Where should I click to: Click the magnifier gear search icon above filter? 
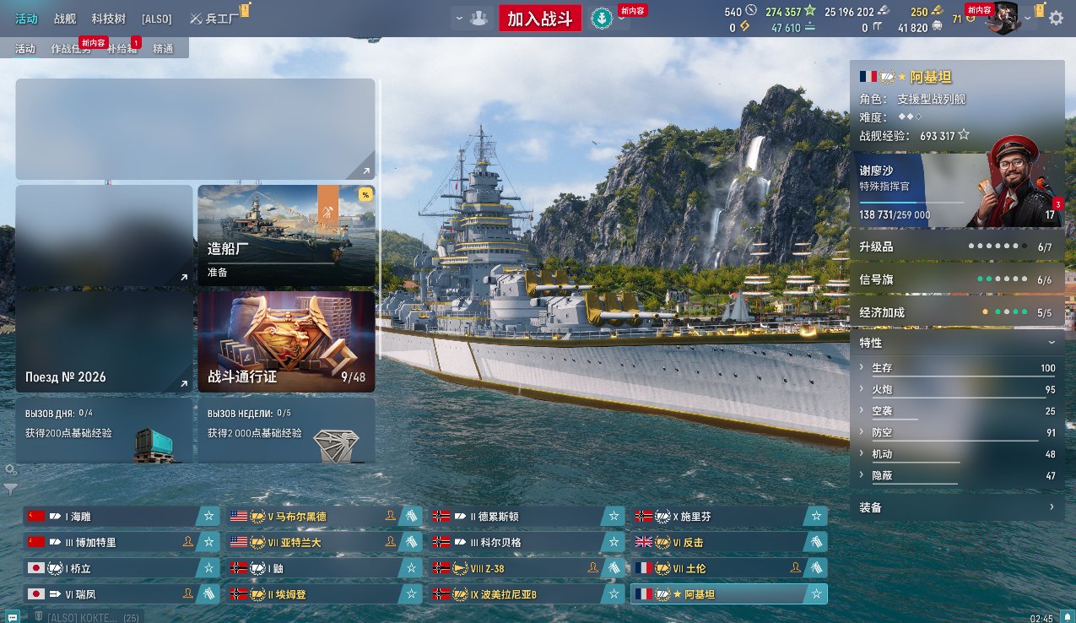[10, 469]
